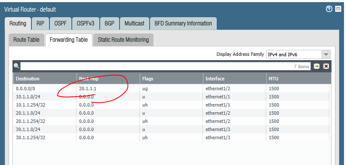Click inside the filter search field
The image size is (347, 165).
coord(166,66)
